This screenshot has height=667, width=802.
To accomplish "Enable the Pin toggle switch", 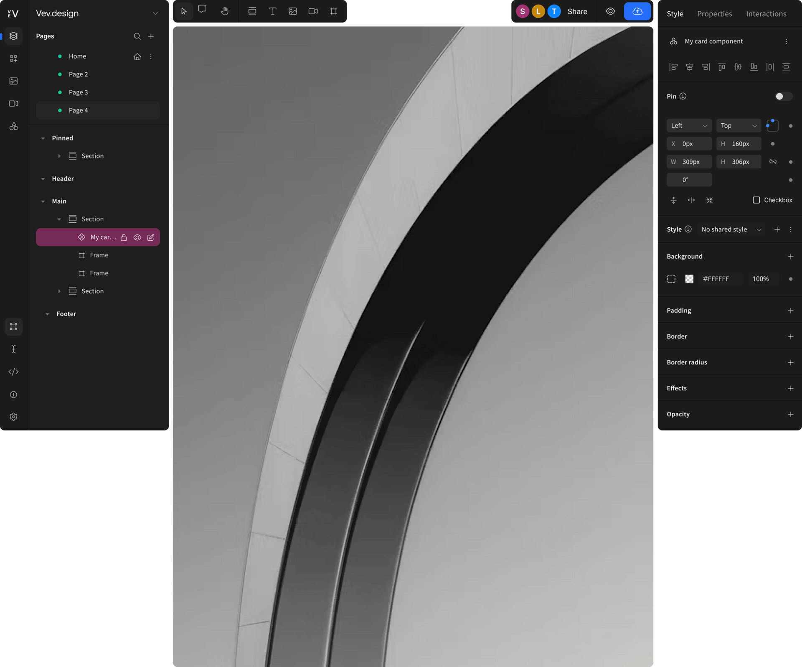I will pos(783,96).
